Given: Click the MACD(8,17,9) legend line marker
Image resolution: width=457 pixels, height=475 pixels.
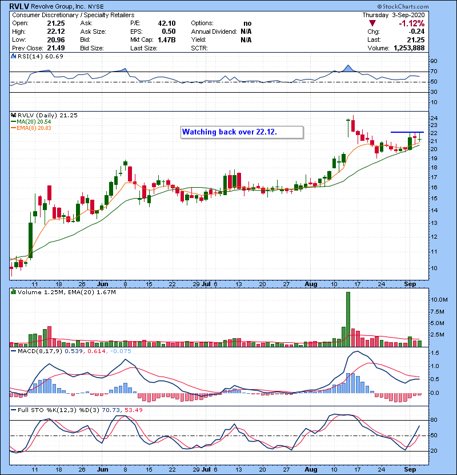Looking at the screenshot, I should (x=13, y=351).
